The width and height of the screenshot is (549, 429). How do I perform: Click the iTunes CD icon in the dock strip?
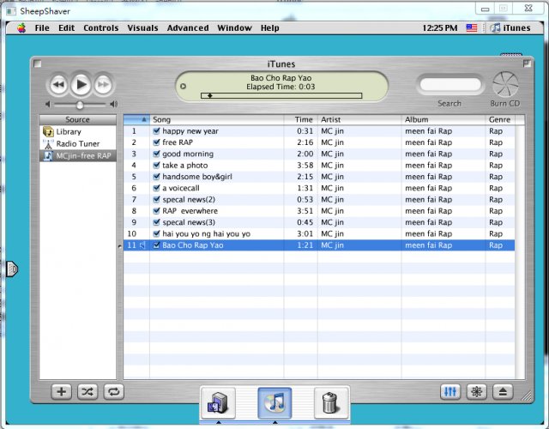[x=274, y=403]
